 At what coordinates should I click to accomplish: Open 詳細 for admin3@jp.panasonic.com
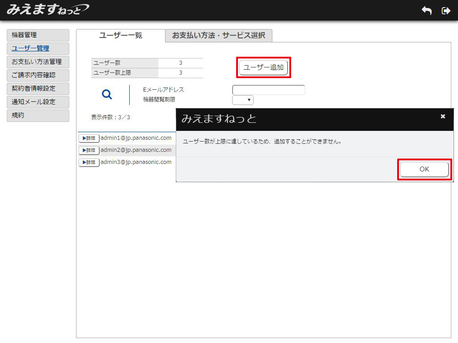tap(89, 163)
